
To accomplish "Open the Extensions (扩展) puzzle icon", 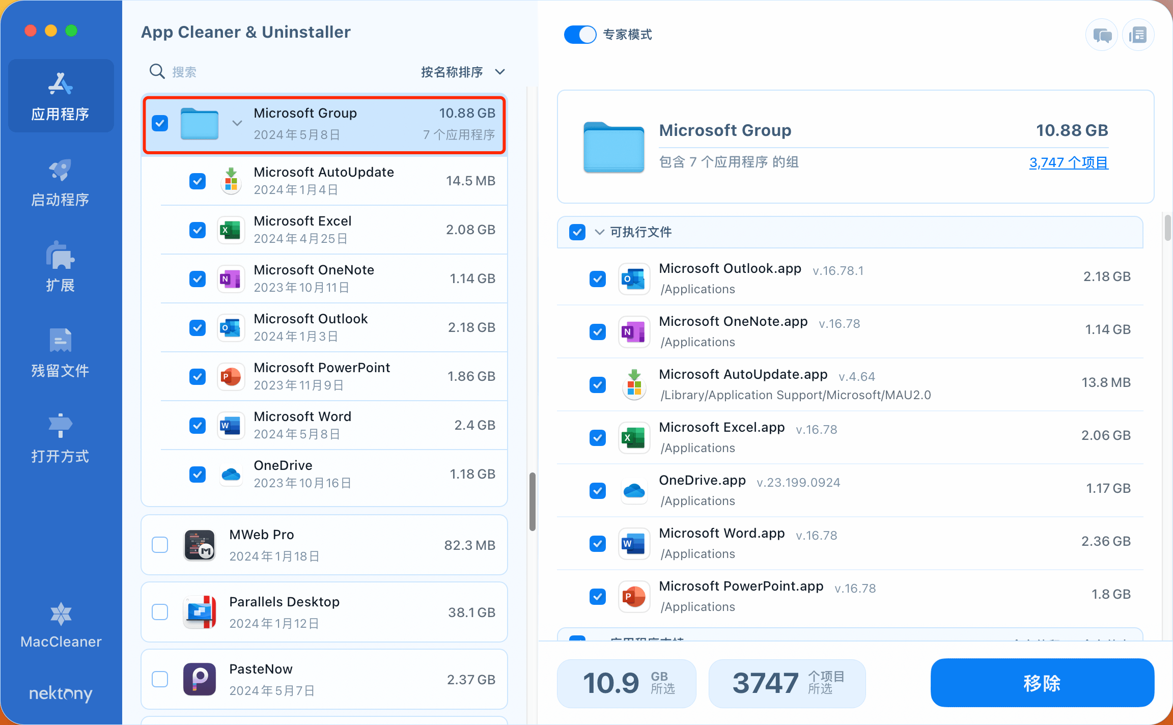I will [x=60, y=256].
